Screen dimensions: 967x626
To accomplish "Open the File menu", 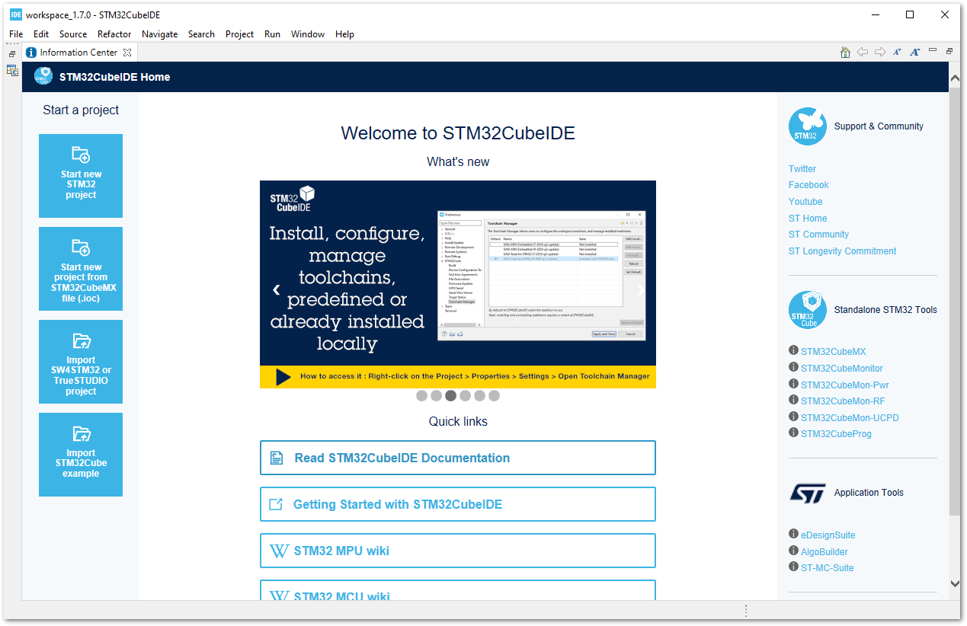I will pyautogui.click(x=16, y=34).
